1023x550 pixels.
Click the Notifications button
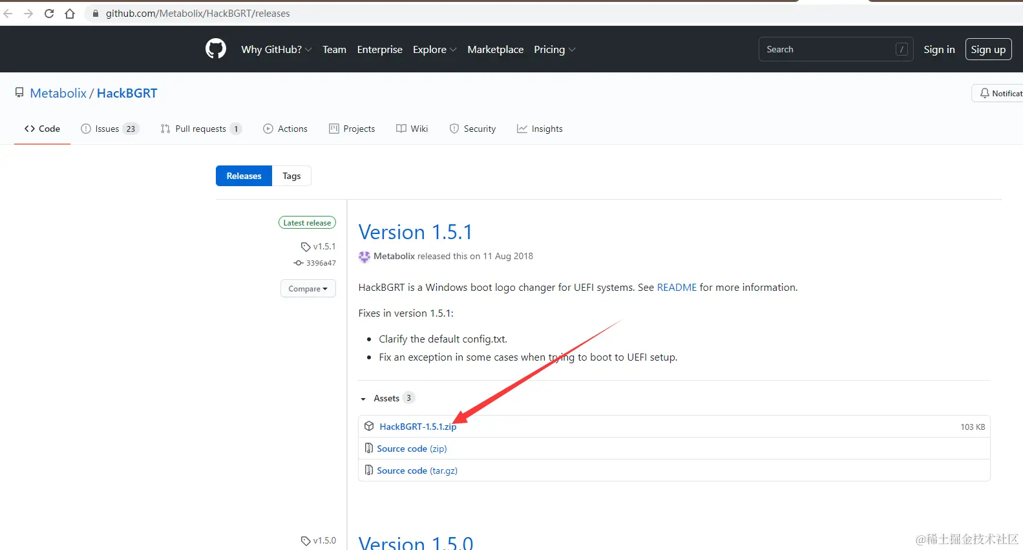[x=998, y=93]
